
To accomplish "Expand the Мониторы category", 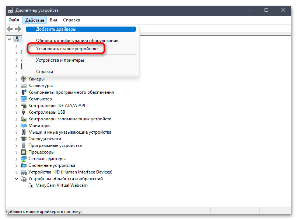I will (x=16, y=126).
